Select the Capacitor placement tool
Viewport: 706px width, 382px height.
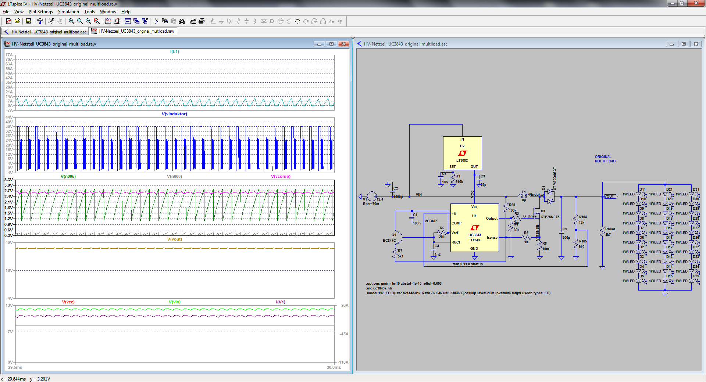tap(247, 21)
